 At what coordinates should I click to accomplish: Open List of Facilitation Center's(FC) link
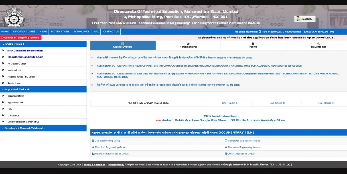pos(23,122)
